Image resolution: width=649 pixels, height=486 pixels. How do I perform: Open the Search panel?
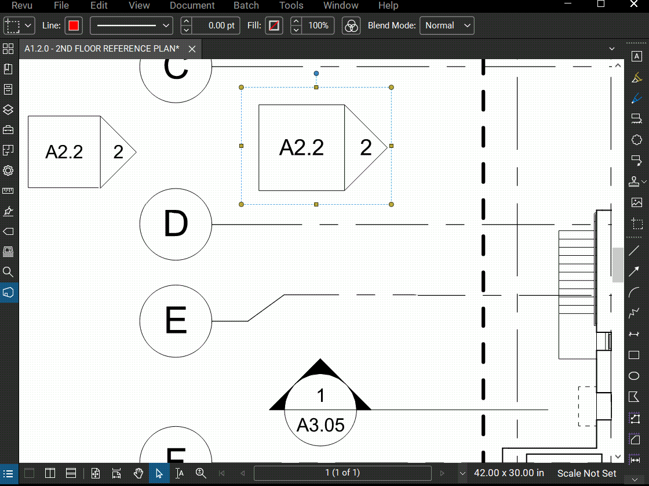point(8,271)
